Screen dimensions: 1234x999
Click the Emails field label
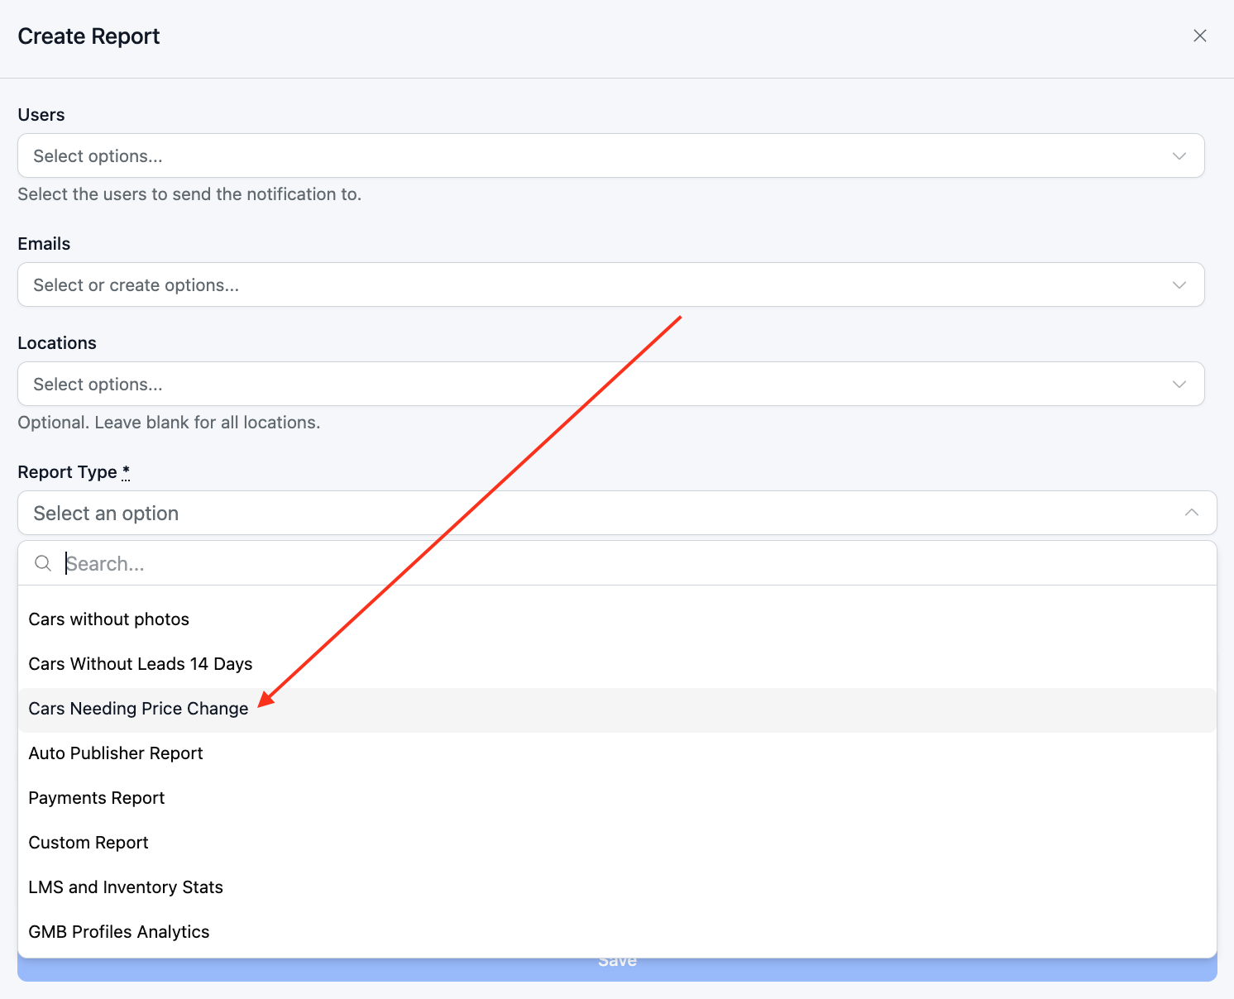point(44,244)
